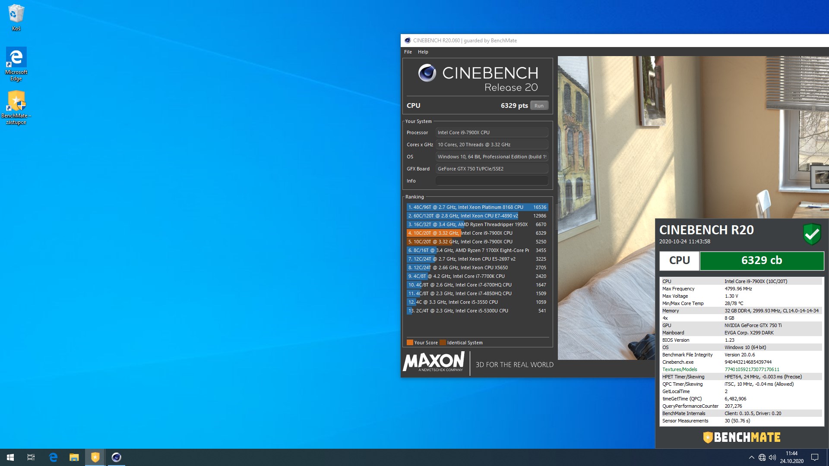Open the notification center icon

tap(815, 457)
